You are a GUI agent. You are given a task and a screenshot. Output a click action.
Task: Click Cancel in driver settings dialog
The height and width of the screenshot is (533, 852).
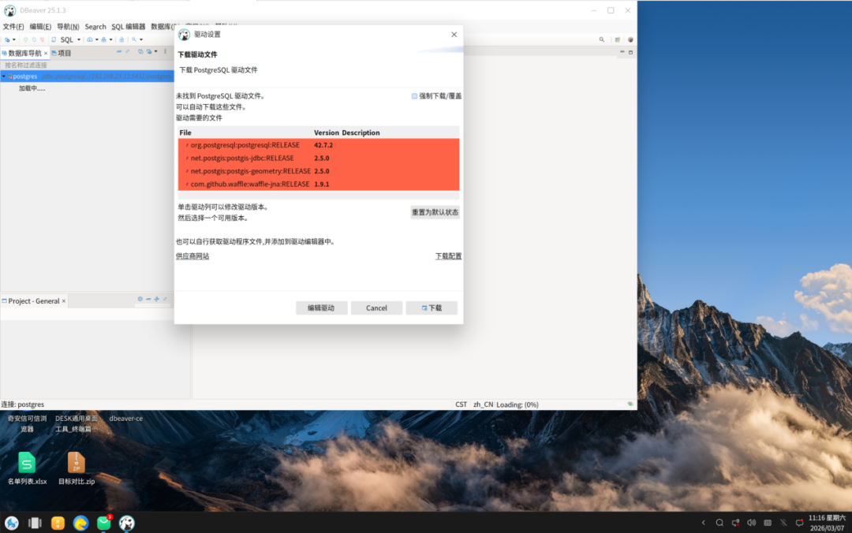click(x=376, y=308)
